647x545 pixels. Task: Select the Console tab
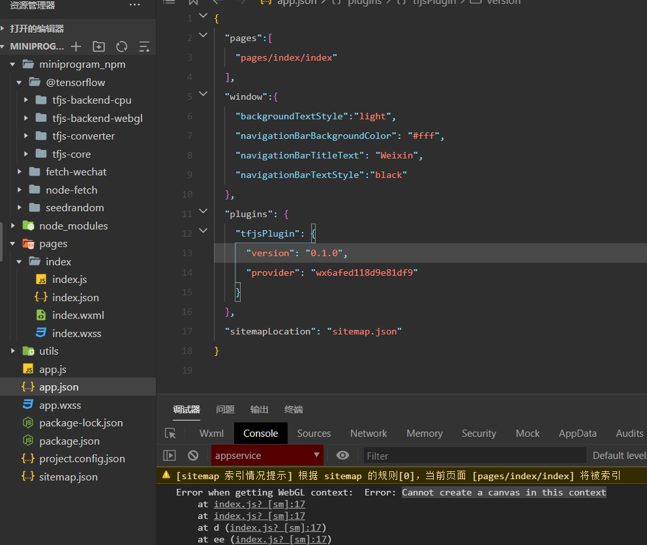[261, 433]
